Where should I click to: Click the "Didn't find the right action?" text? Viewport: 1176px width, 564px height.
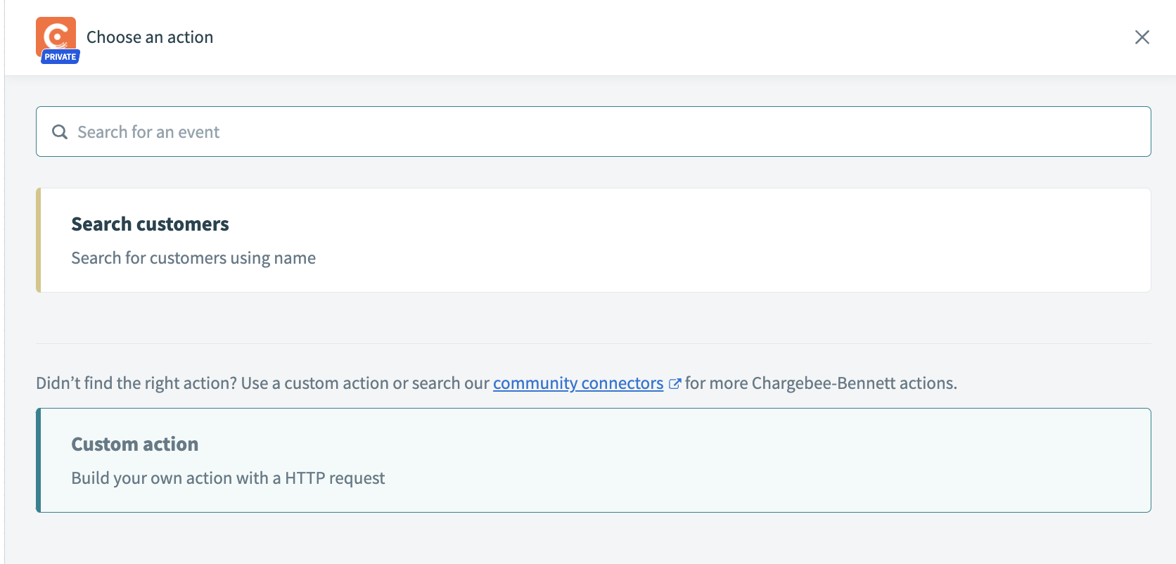click(x=137, y=383)
